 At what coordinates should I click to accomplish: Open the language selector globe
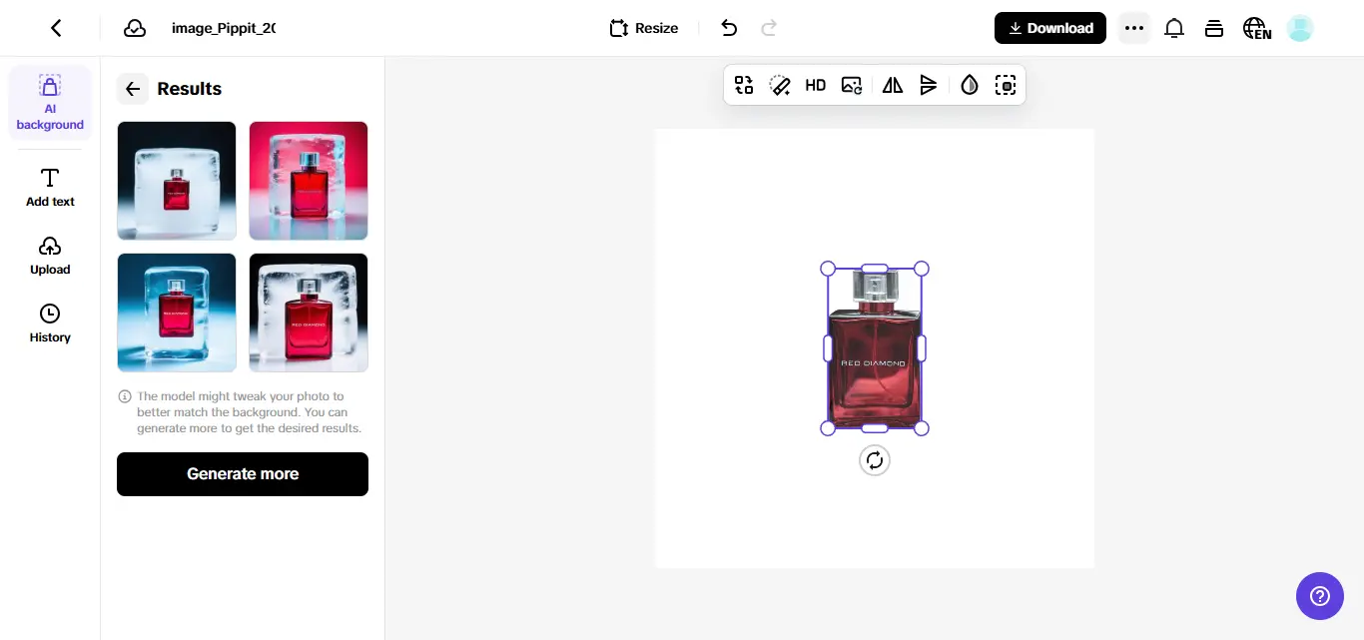tap(1256, 28)
